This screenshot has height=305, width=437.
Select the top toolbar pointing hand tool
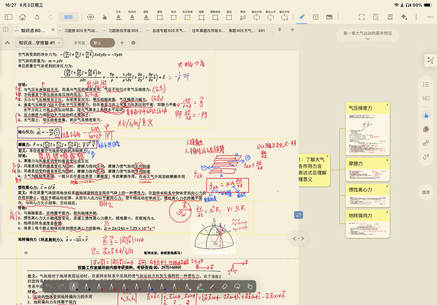[104, 17]
